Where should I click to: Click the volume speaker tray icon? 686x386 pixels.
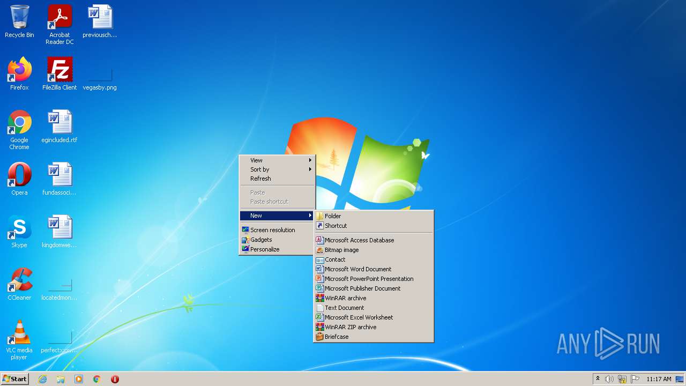click(x=609, y=379)
